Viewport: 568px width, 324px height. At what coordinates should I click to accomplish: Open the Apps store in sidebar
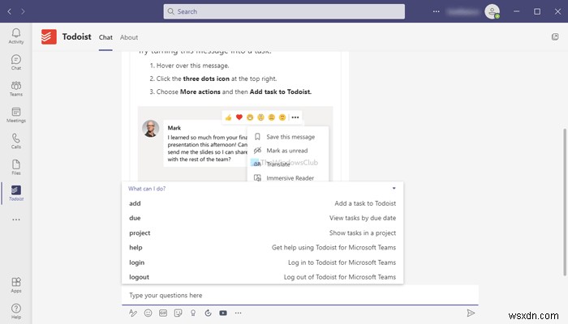pos(16,285)
